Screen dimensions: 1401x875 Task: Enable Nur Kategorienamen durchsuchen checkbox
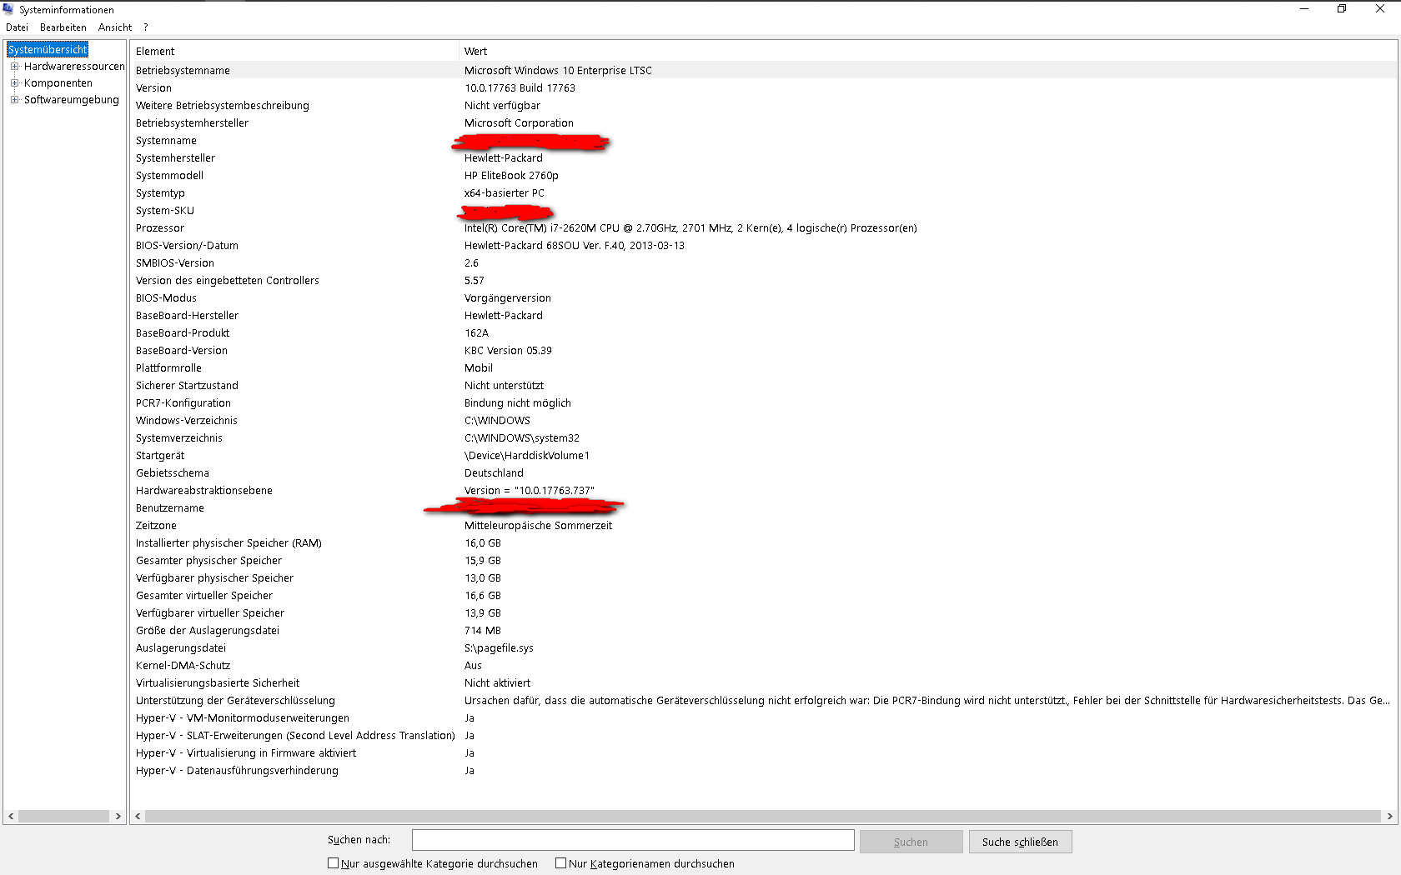[560, 863]
